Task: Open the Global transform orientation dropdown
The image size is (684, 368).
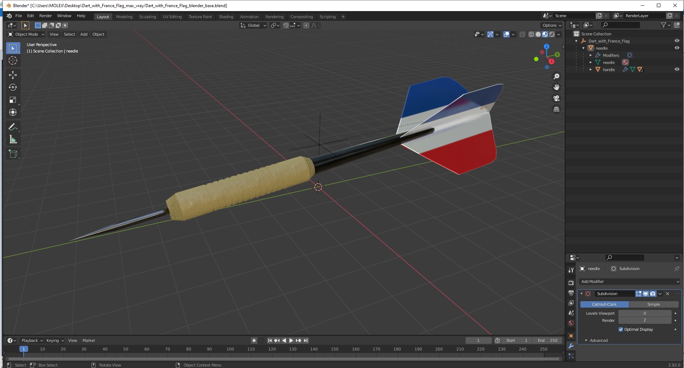Action: (253, 25)
